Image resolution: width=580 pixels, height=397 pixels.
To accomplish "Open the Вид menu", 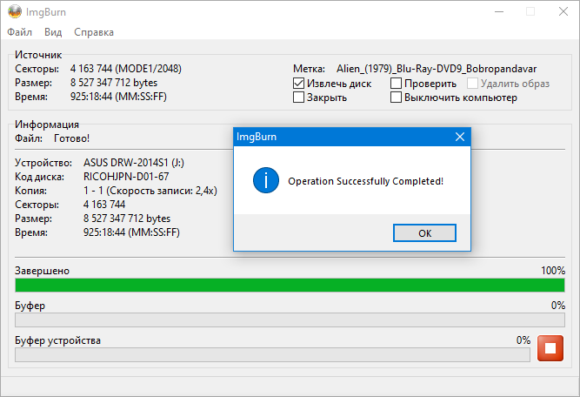I will point(53,32).
